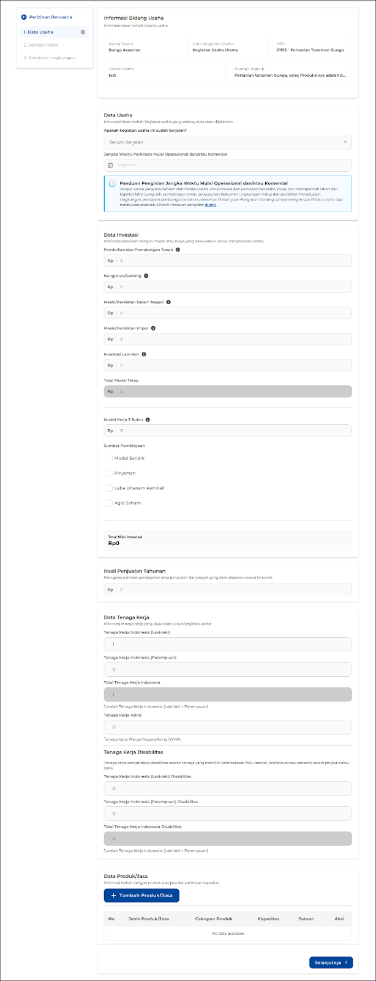This screenshot has height=981, width=376.
Task: Click info icon beside Modal Kerja 3 Bulan
Action: point(148,420)
